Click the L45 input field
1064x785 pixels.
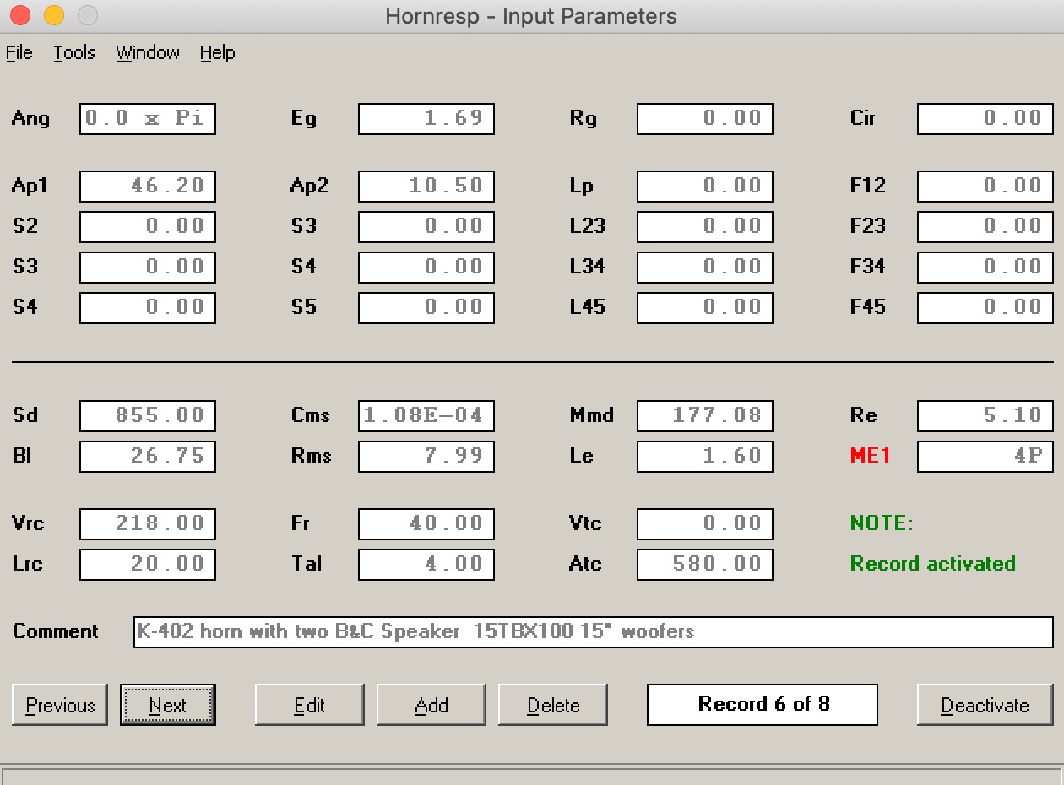point(705,308)
